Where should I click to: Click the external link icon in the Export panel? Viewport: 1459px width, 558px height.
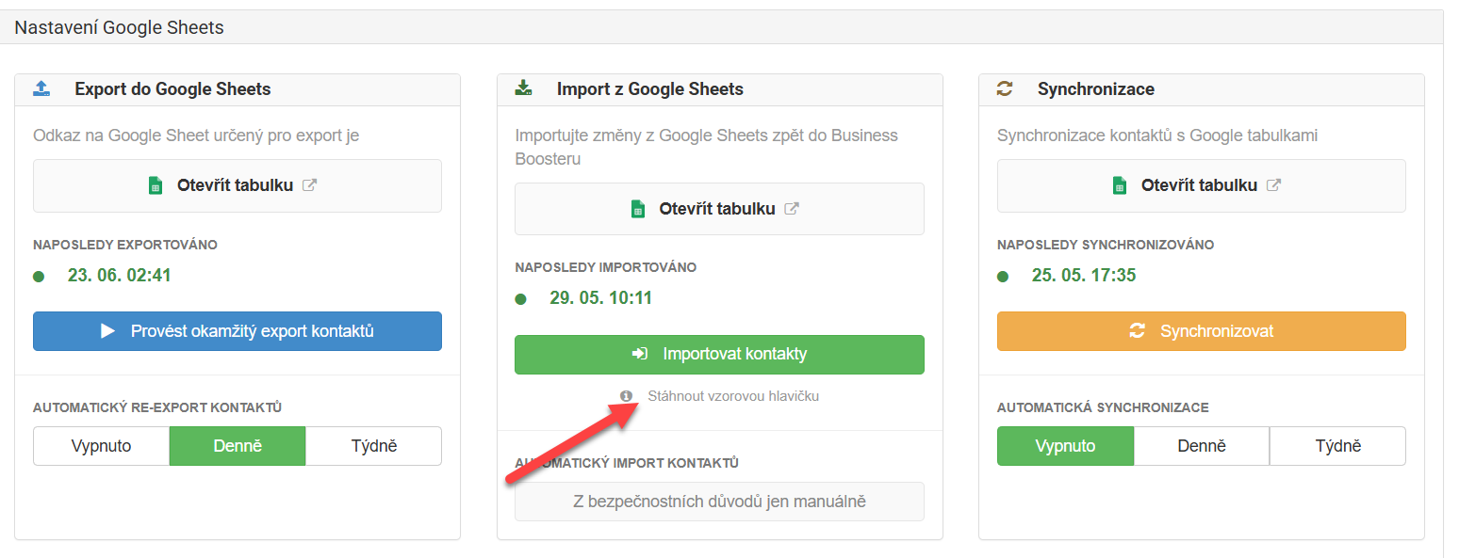tap(309, 185)
